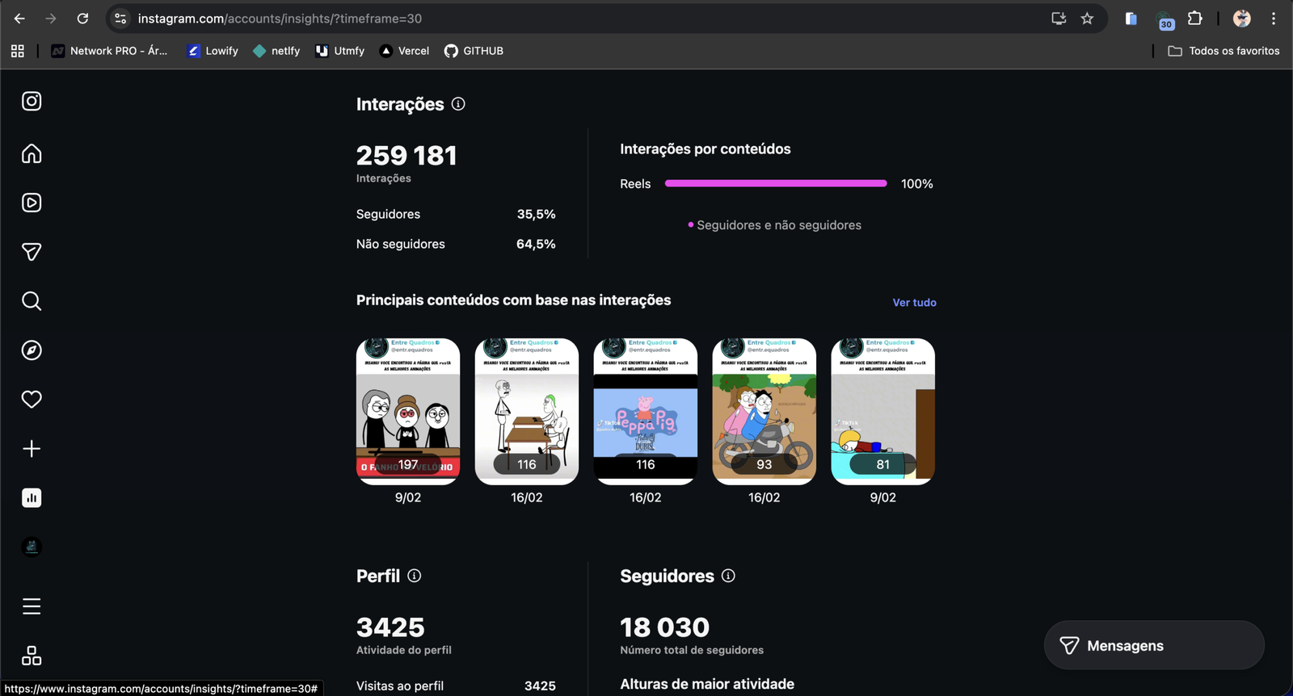This screenshot has width=1293, height=696.
Task: Click the Não seguidores 64,5% row
Action: [456, 244]
